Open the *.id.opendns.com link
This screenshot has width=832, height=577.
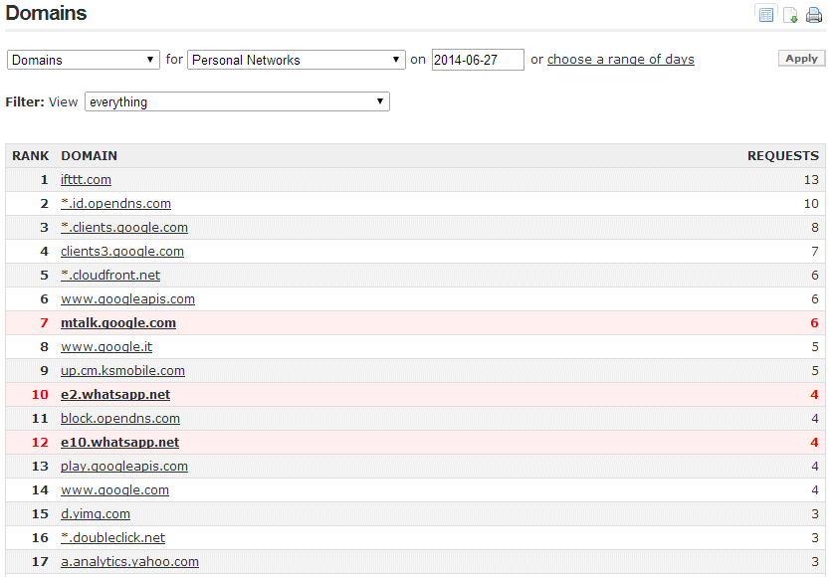[x=115, y=204]
